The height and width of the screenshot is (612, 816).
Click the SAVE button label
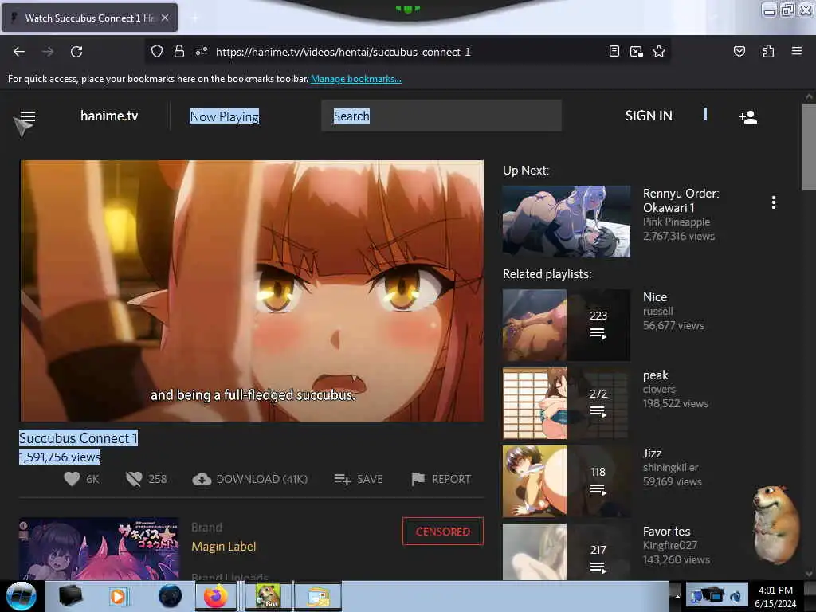pyautogui.click(x=370, y=479)
